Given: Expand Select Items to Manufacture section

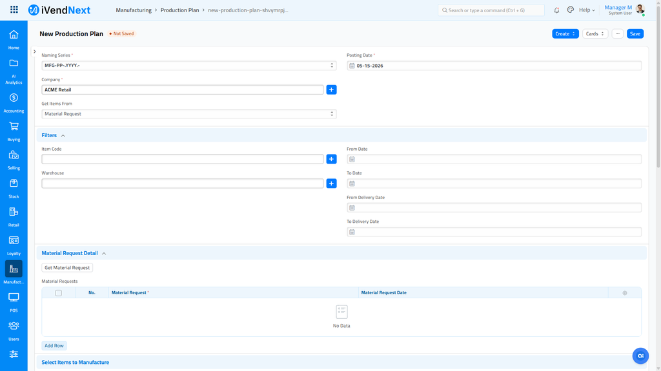Looking at the screenshot, I should click(x=75, y=362).
